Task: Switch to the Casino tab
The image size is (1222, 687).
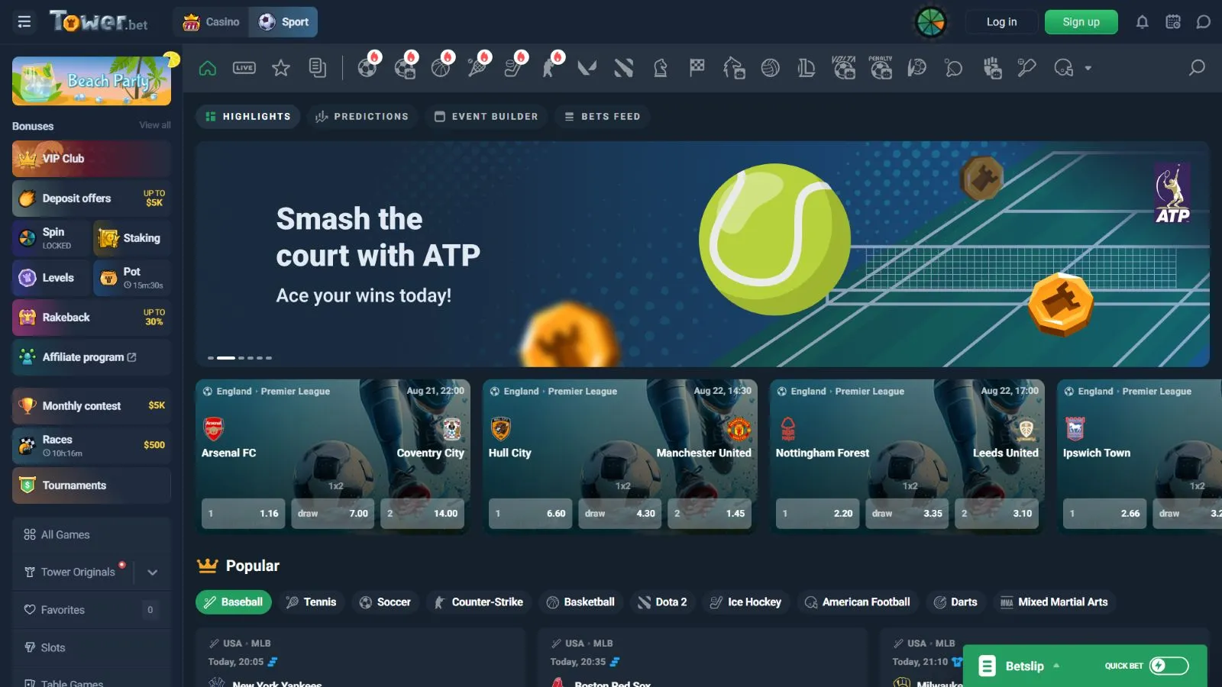Action: [x=212, y=22]
